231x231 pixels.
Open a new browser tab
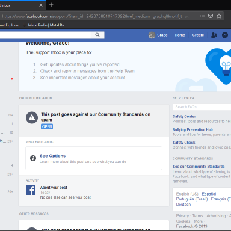tap(51, 5)
